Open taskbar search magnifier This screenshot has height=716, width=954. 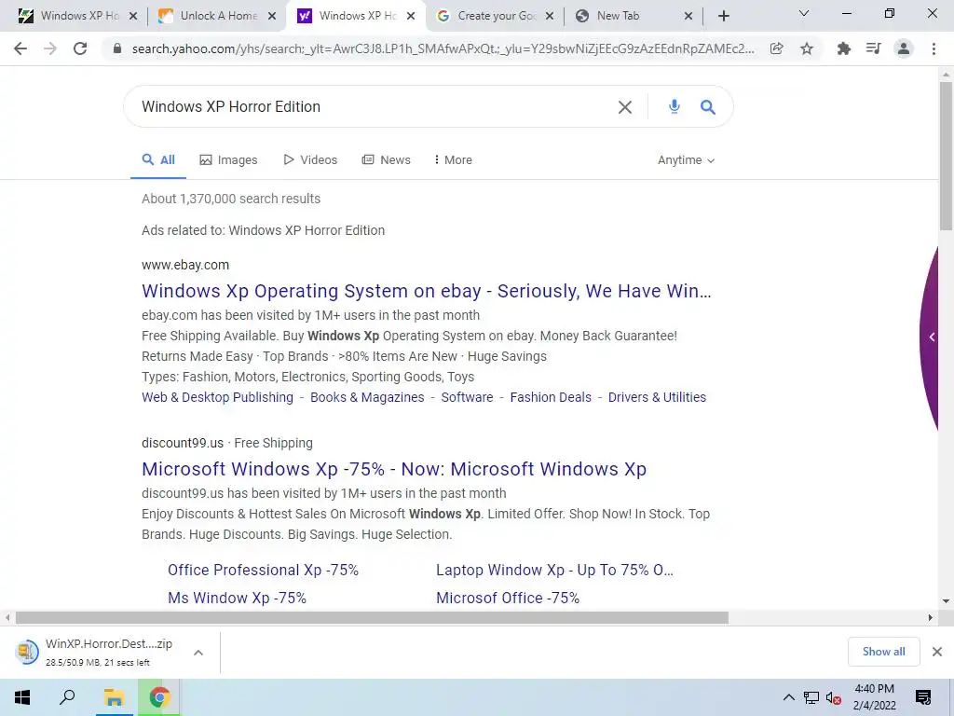[67, 697]
